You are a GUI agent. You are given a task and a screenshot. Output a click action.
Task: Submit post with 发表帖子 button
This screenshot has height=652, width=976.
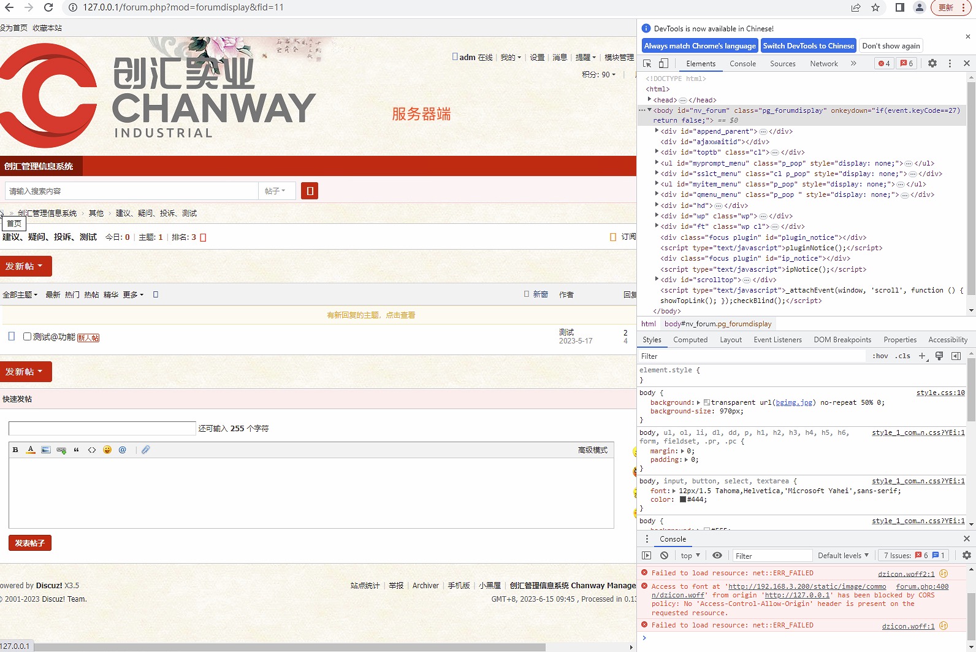point(30,543)
